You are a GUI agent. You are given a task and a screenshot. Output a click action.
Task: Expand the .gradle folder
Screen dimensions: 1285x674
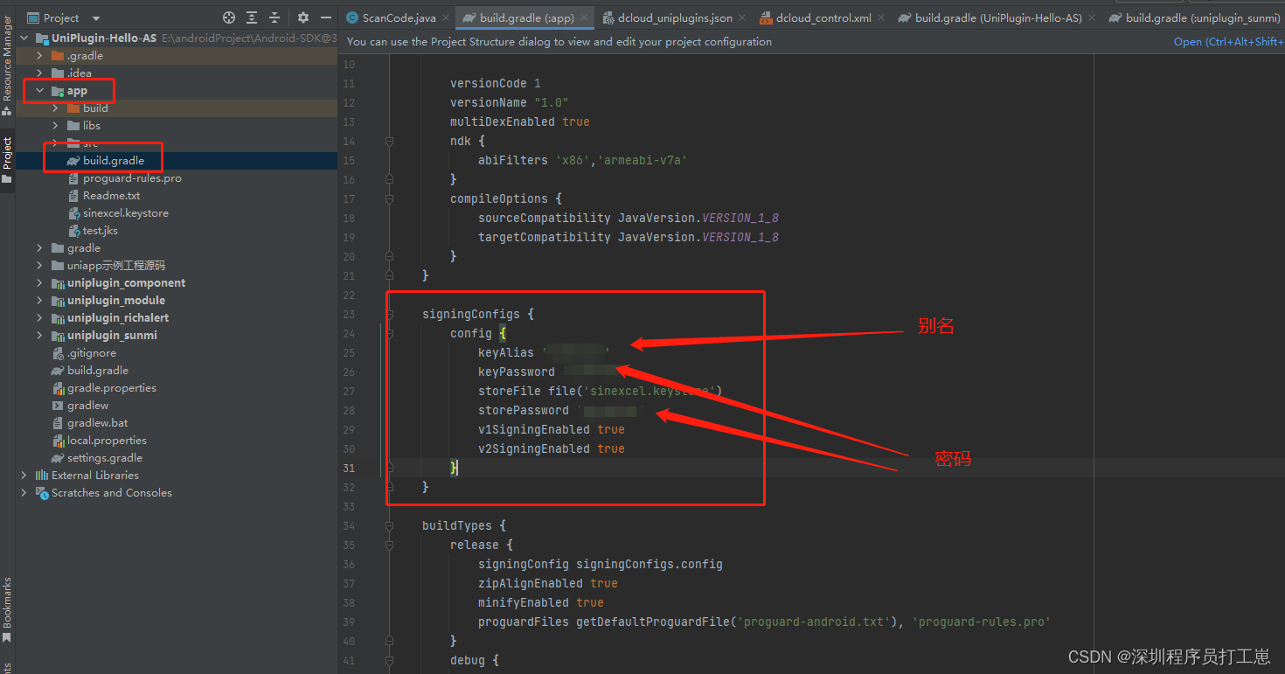pos(39,56)
